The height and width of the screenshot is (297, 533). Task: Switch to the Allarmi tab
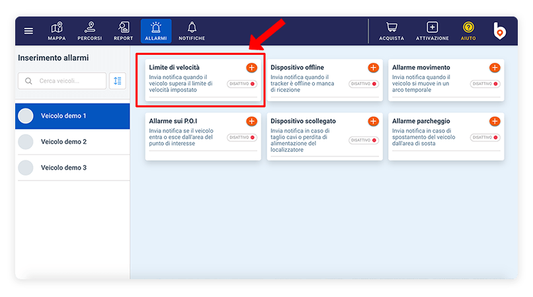click(156, 31)
